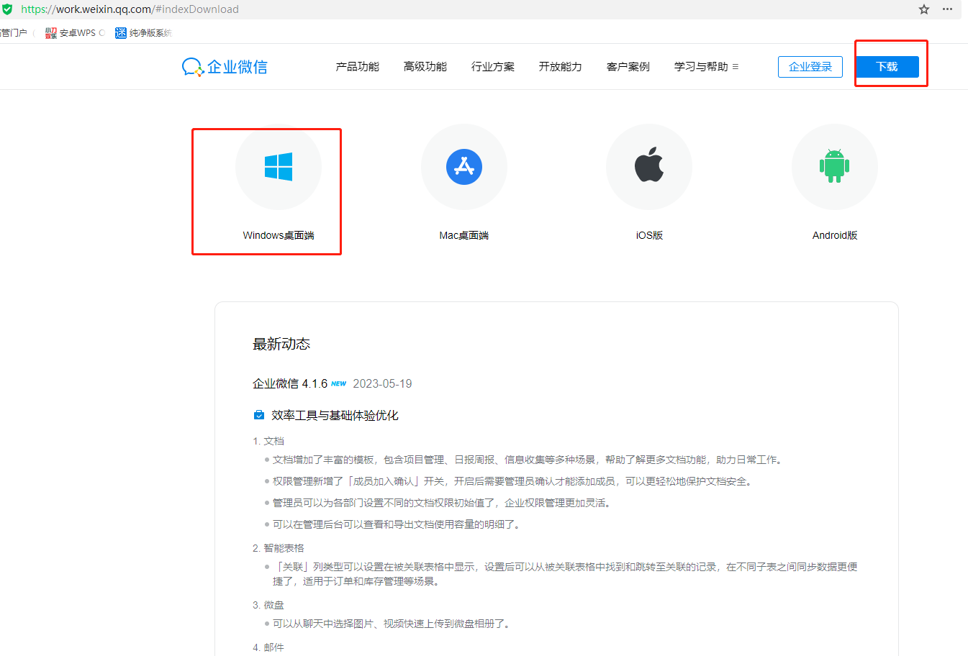
Task: Open the 纯净版系统 bookmark
Action: 143,33
